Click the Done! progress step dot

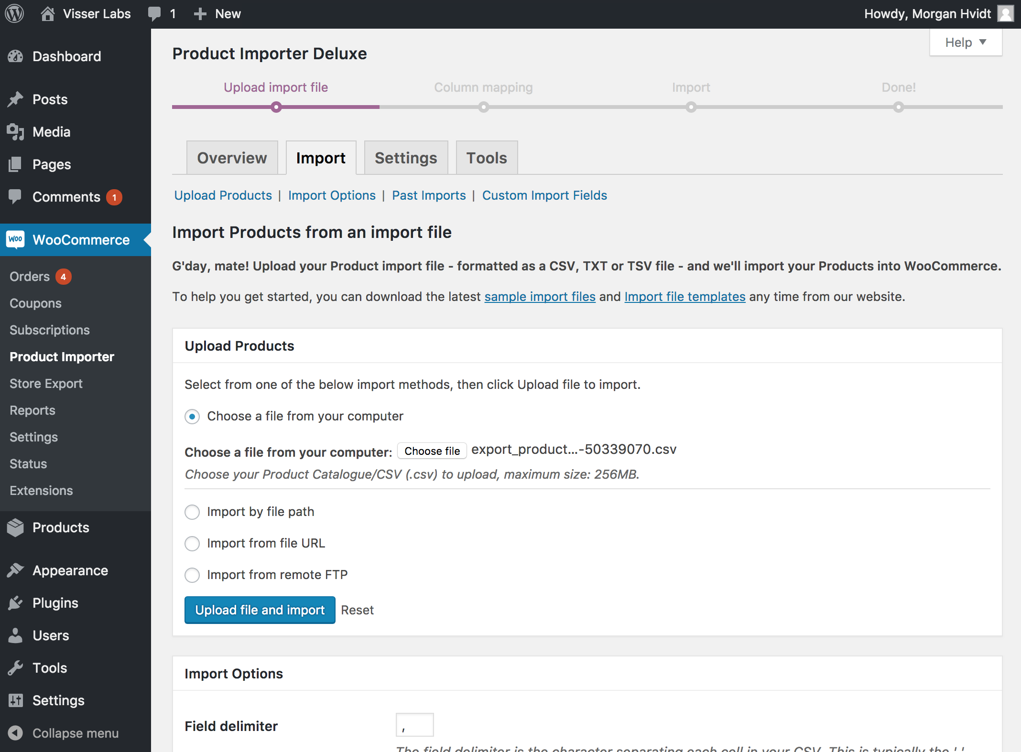[x=899, y=107]
